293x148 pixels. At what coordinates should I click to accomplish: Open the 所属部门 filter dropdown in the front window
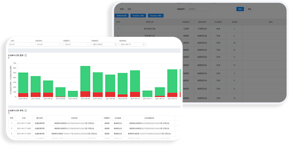tap(77, 44)
